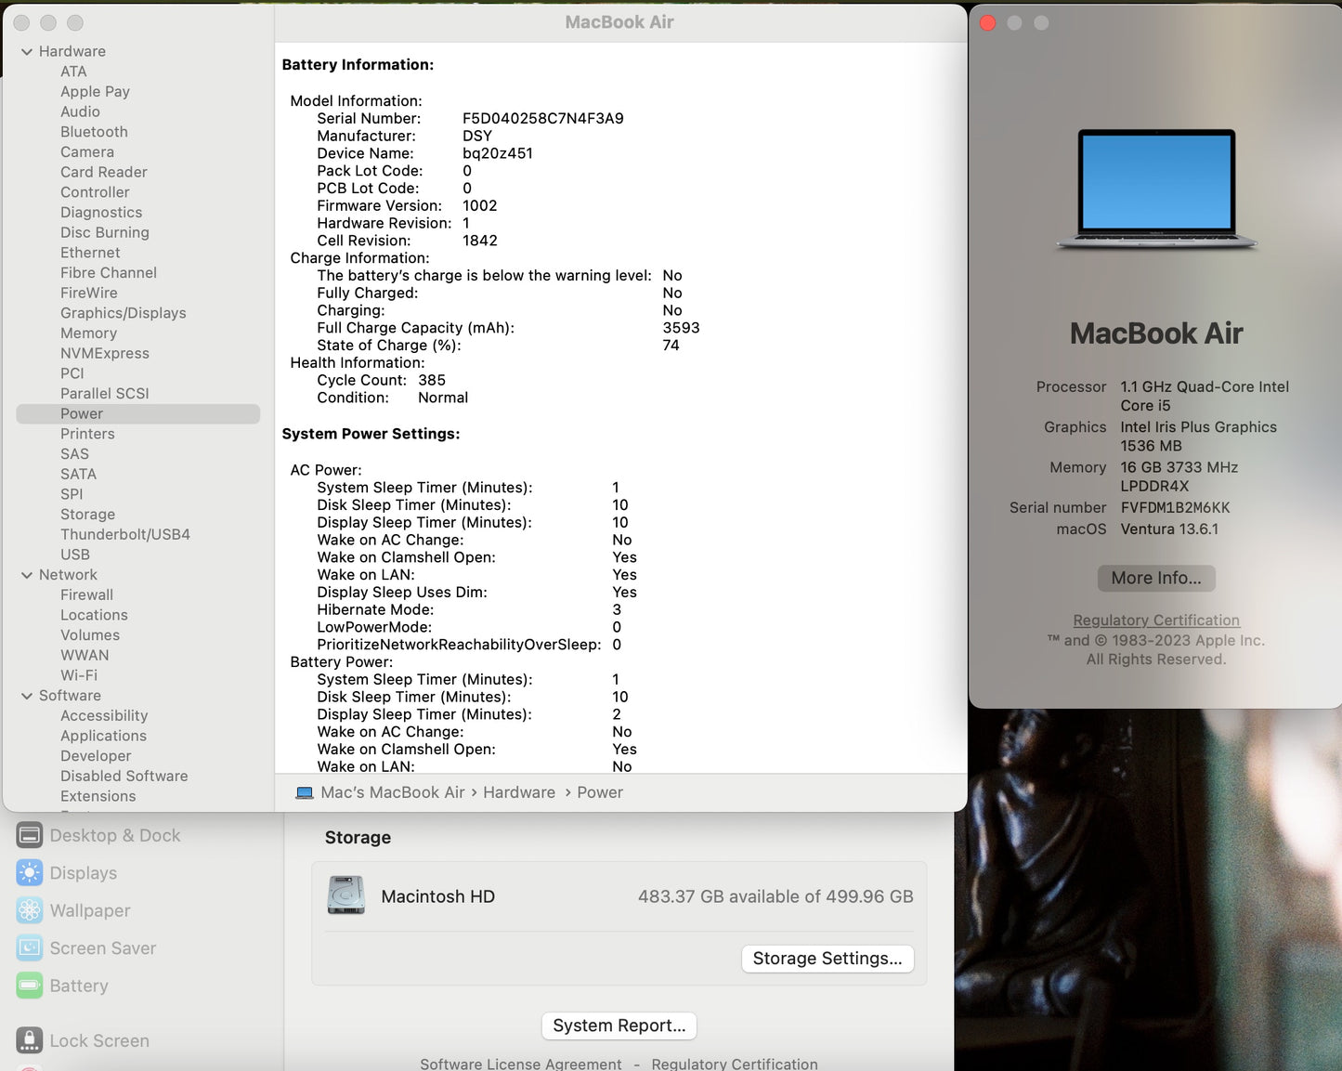The width and height of the screenshot is (1342, 1071).
Task: Open the Regulatory Certification link in About window
Action: (x=1156, y=620)
